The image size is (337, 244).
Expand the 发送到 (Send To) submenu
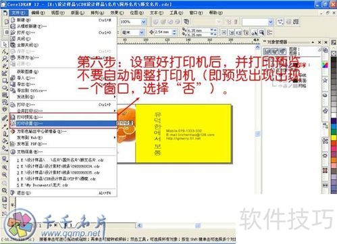[x=63, y=97]
